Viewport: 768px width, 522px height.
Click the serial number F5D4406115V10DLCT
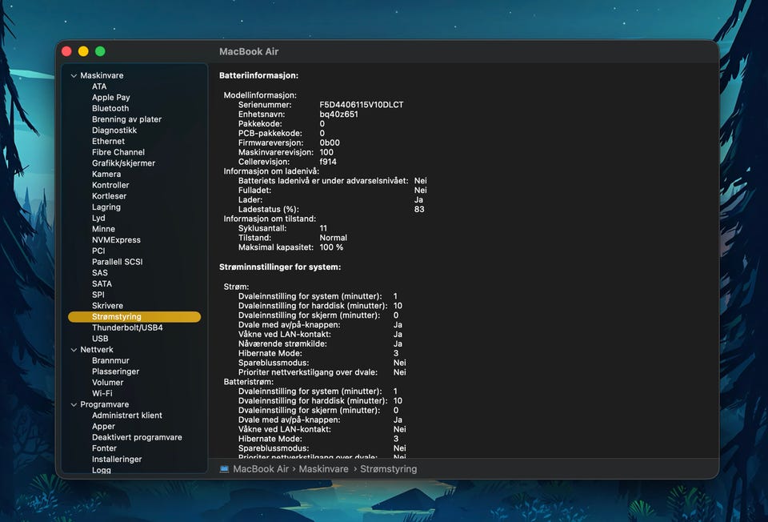tap(362, 105)
